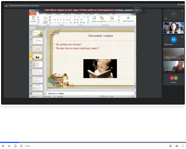Mute the recording volume

(177, 146)
